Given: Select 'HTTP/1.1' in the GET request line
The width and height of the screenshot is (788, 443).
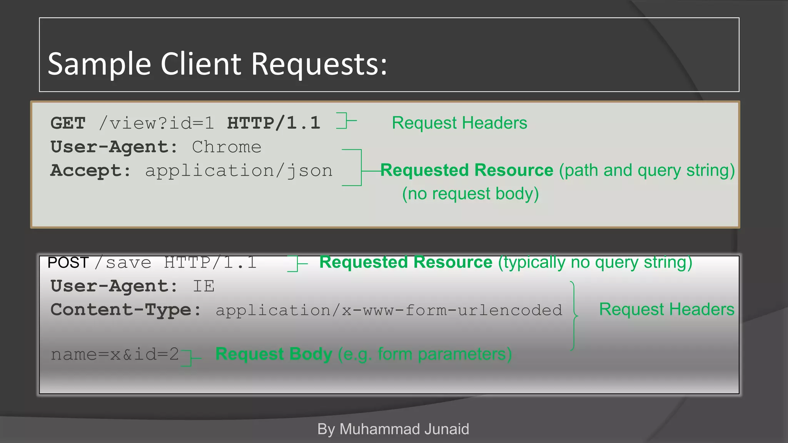Looking at the screenshot, I should [274, 123].
